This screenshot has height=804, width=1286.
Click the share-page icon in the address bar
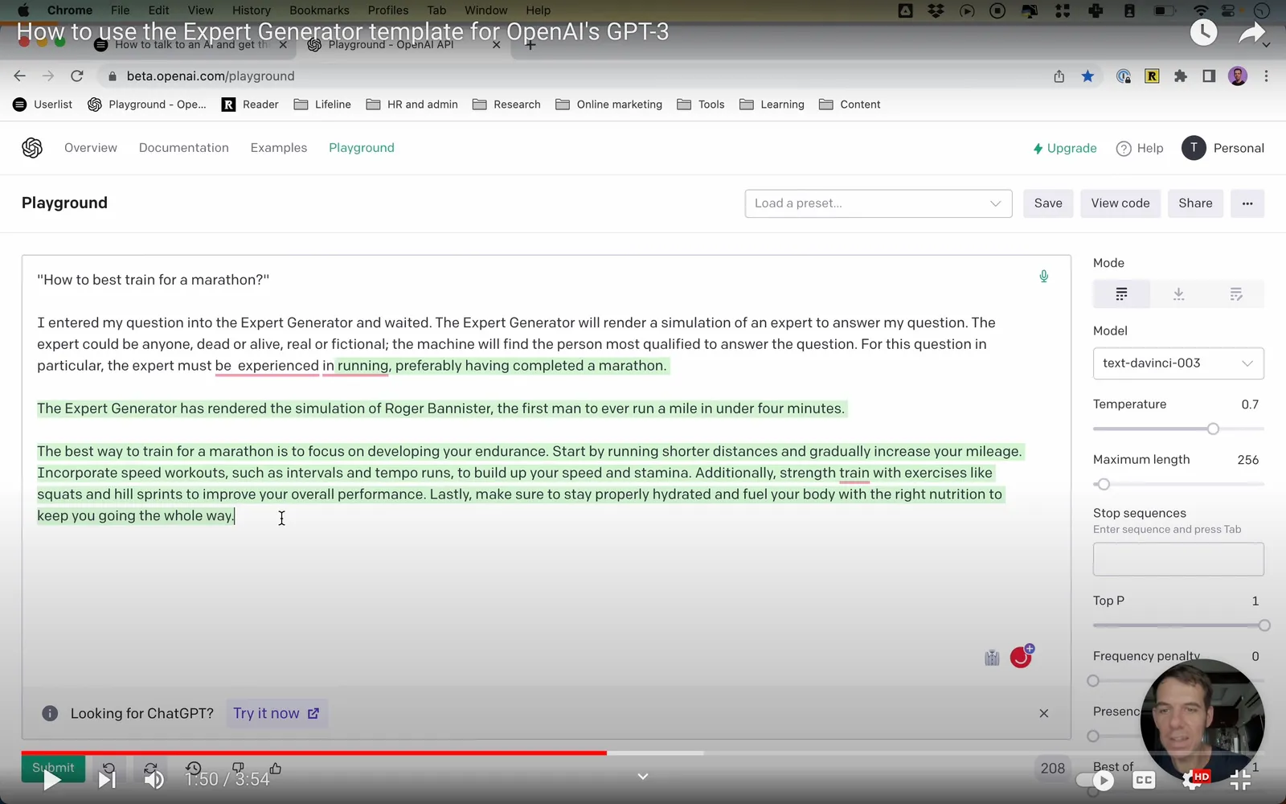pyautogui.click(x=1059, y=76)
